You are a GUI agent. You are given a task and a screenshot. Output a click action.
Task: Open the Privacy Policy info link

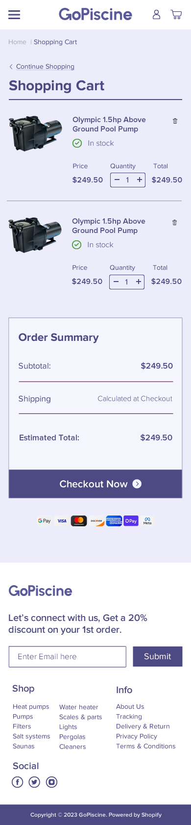137,736
